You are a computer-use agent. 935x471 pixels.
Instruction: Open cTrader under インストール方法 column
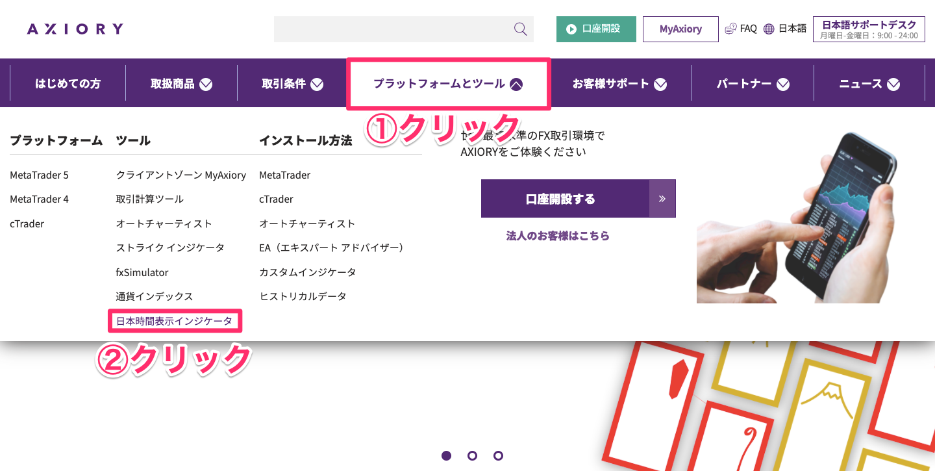tap(277, 199)
